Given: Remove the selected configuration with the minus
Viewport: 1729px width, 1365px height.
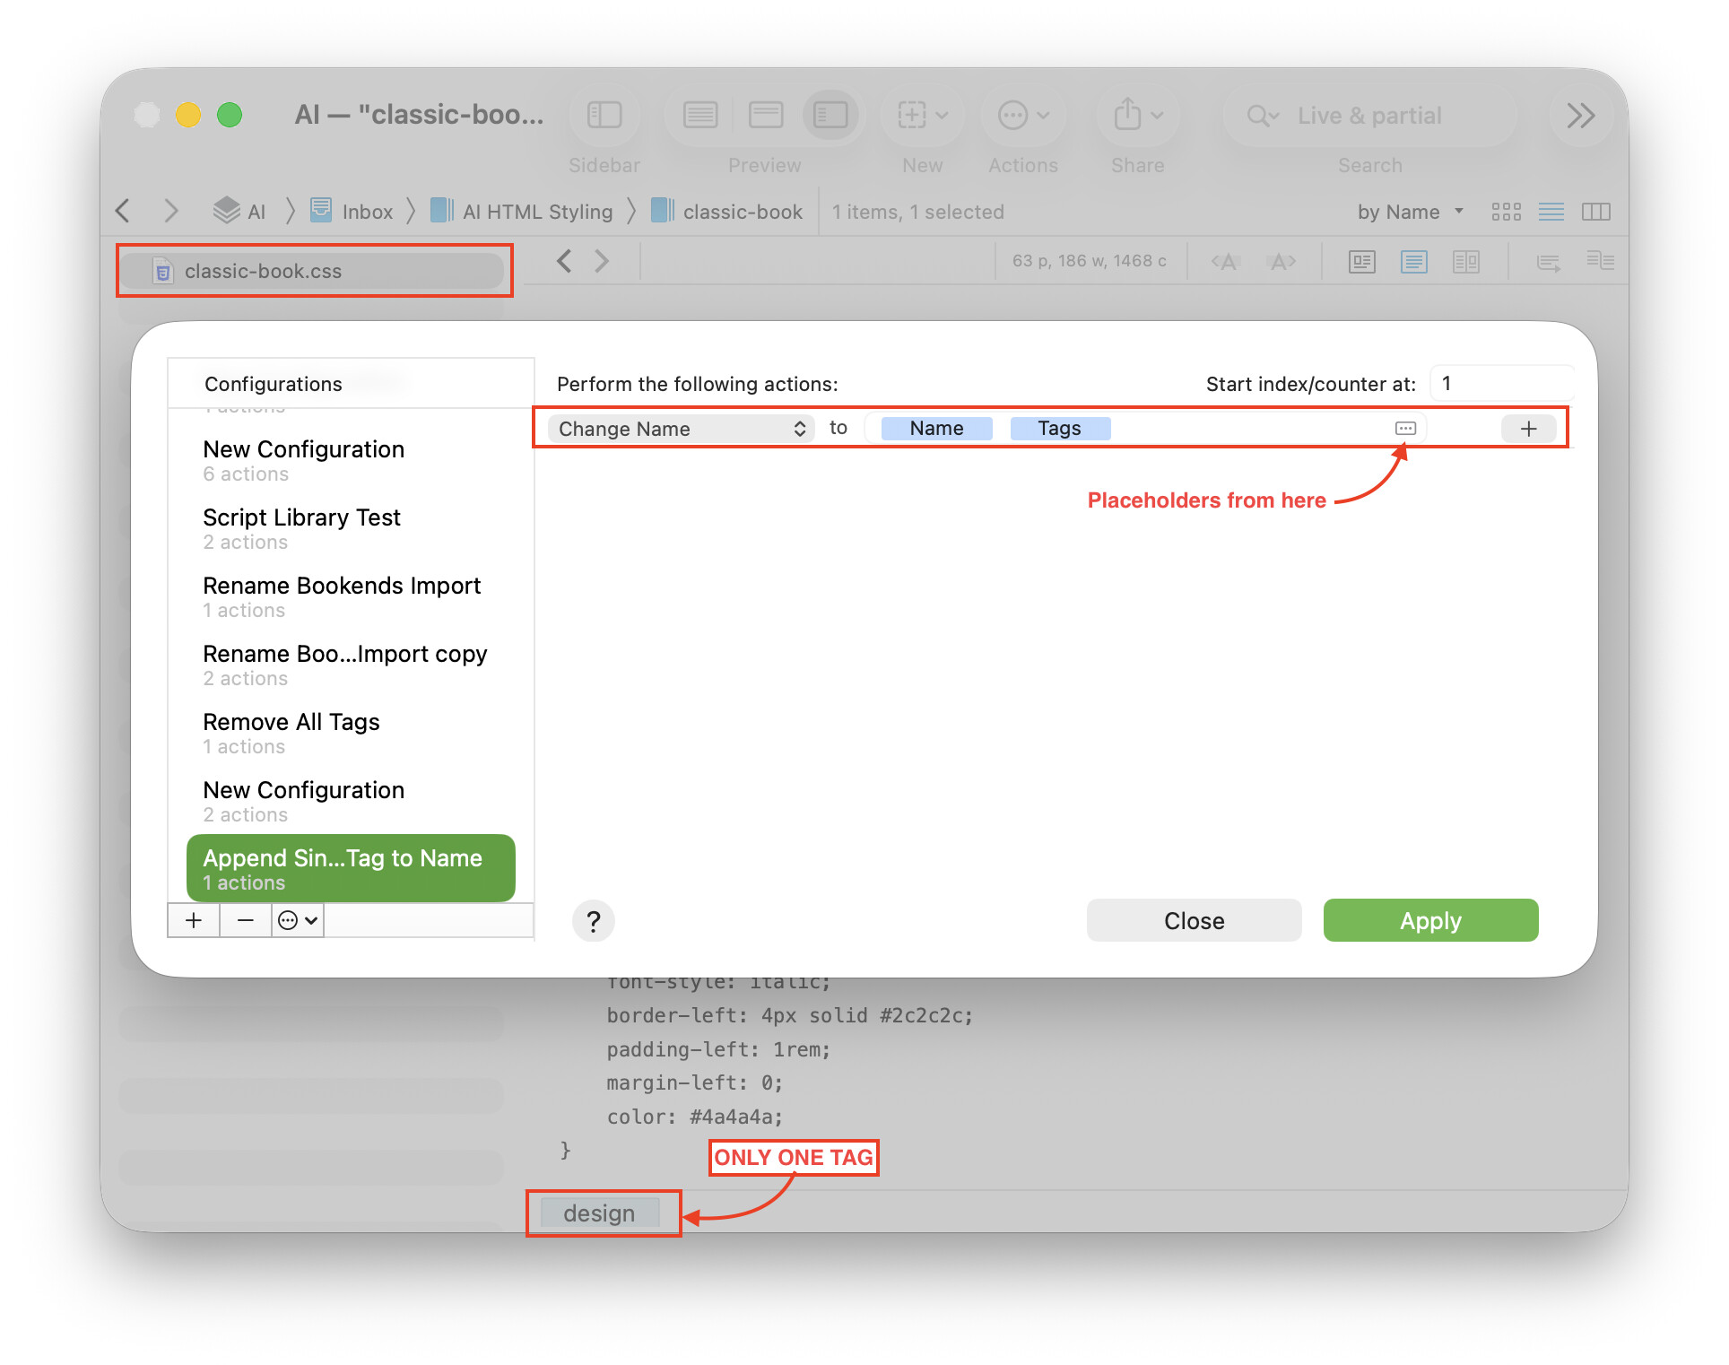Looking at the screenshot, I should (x=245, y=921).
